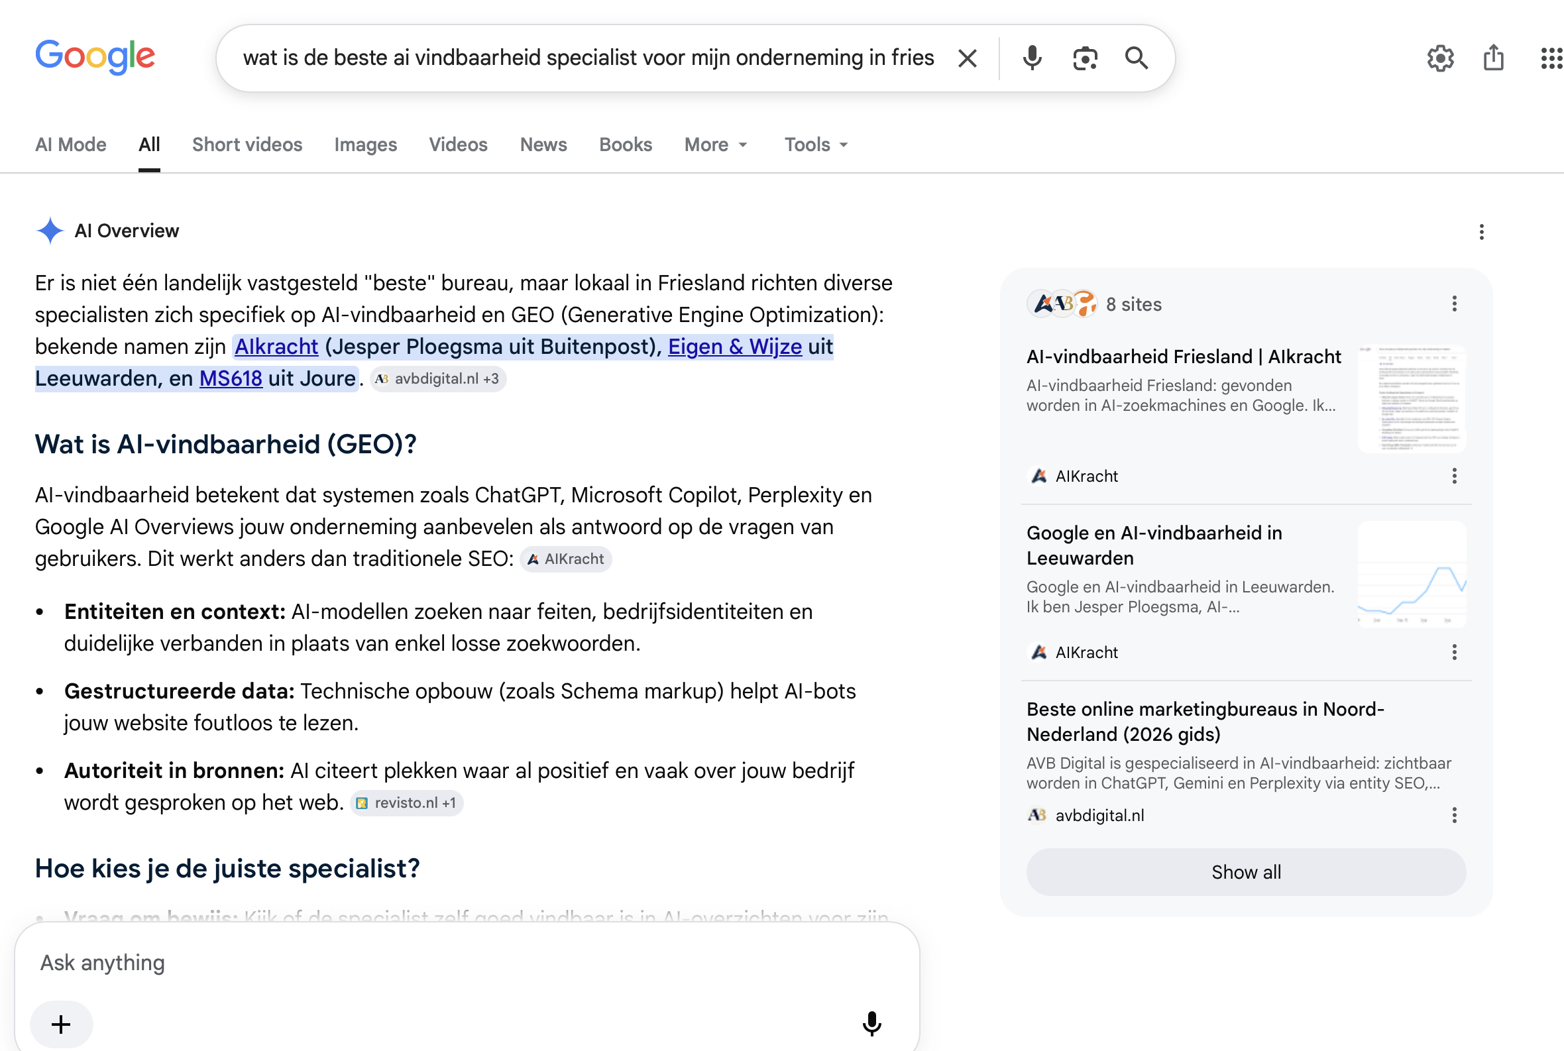The image size is (1564, 1051).
Task: Open the Eigen & Wijze link
Action: click(x=735, y=347)
